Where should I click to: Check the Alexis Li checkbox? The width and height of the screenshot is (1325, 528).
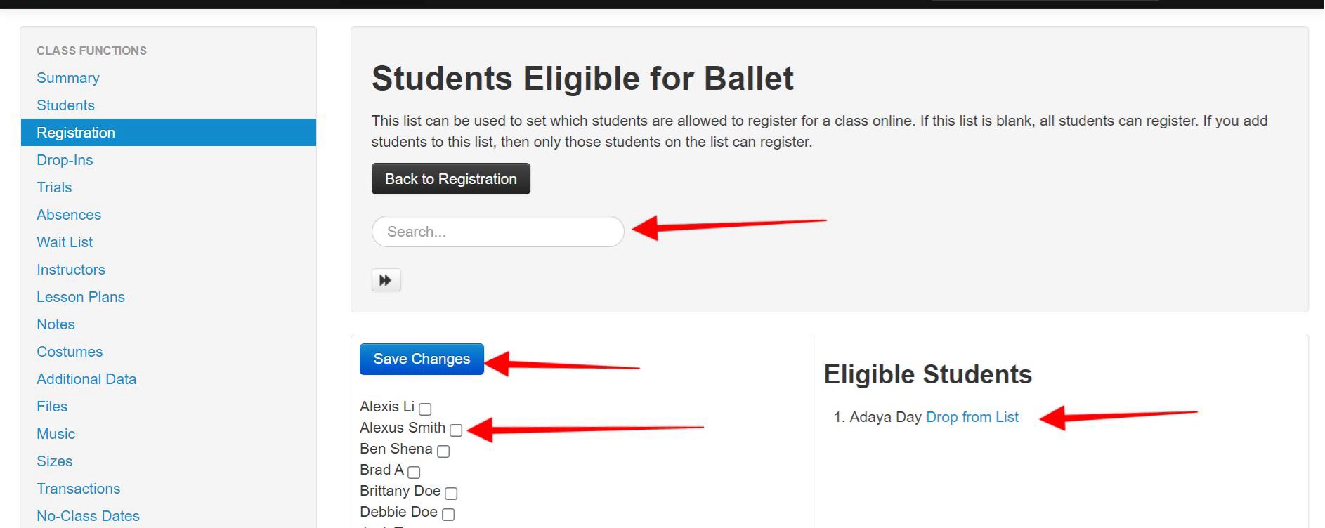point(425,409)
